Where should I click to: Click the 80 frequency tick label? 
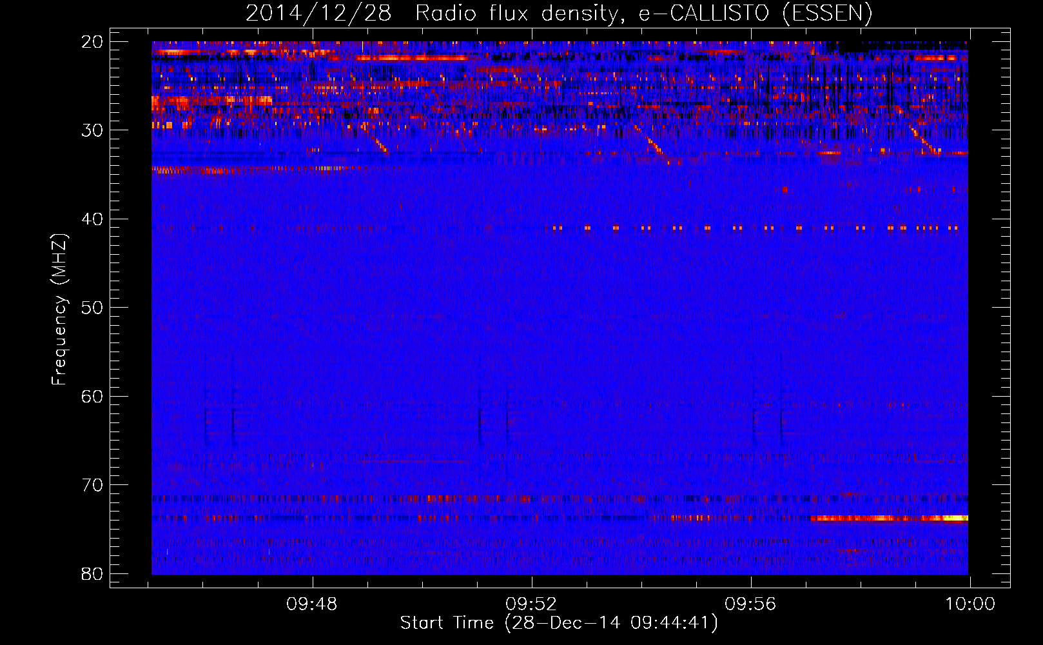click(x=92, y=574)
